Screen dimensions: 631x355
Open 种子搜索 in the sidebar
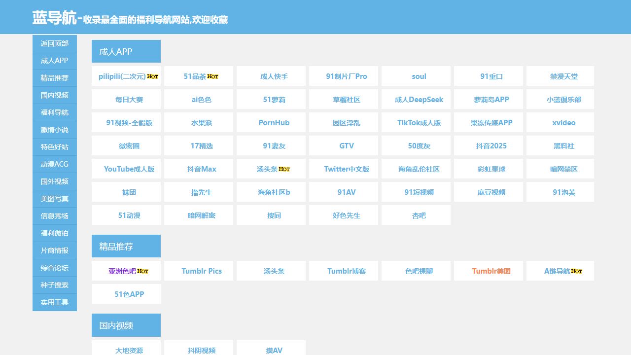click(x=55, y=285)
